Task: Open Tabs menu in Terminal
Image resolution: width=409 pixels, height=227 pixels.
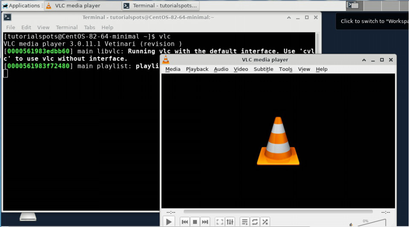Action: (x=89, y=27)
